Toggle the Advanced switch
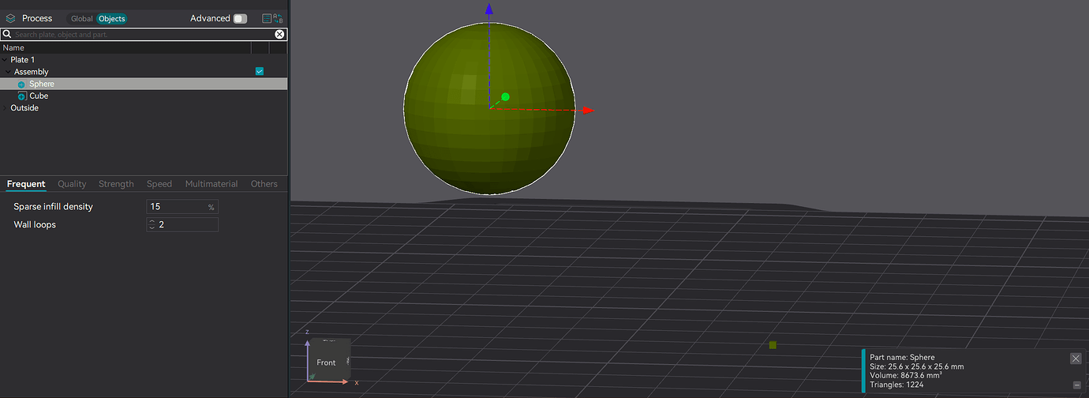The image size is (1089, 398). [240, 18]
